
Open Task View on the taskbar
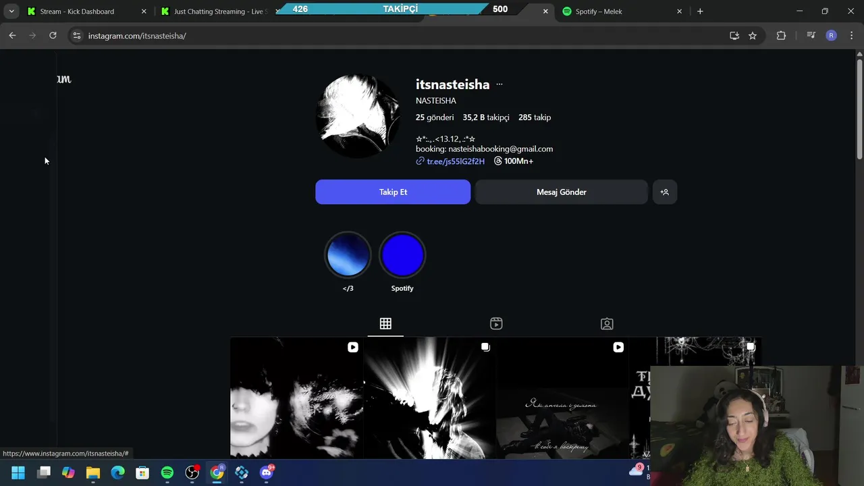44,473
